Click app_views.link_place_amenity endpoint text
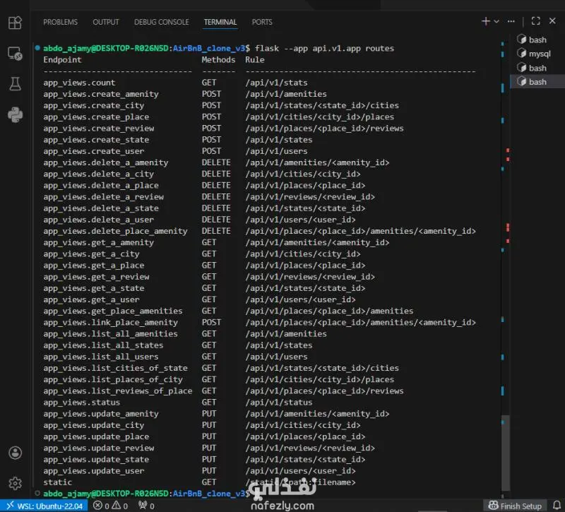Screen dimensions: 565x512 click(111, 323)
